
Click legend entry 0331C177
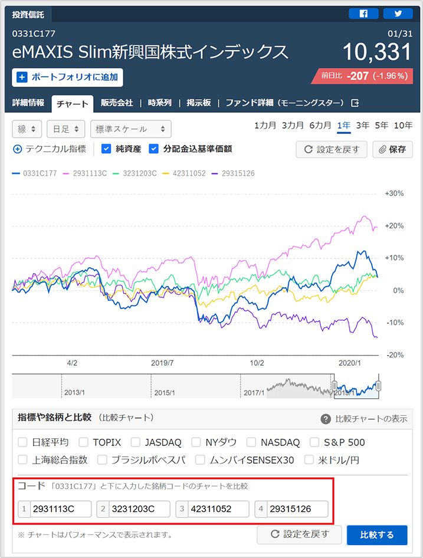[x=35, y=173]
